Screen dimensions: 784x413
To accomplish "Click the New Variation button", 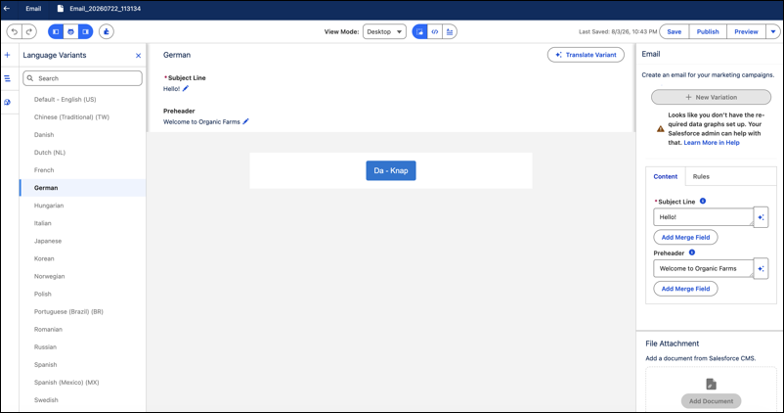I will point(711,97).
